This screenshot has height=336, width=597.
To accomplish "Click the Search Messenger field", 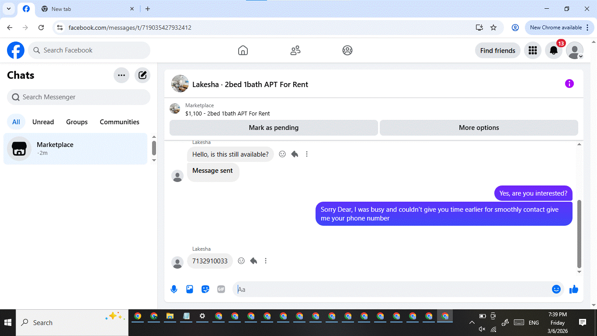I will point(79,97).
